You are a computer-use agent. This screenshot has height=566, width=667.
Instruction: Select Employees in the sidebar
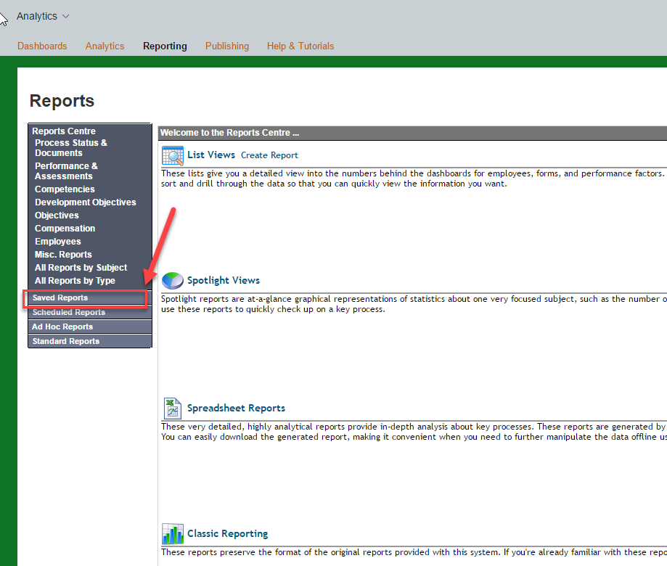tap(58, 242)
